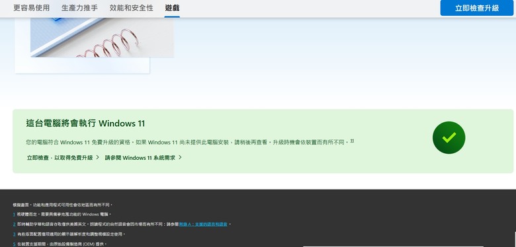Click the 立即檢查升級 button
Screen dimensions: 516x247
[477, 8]
